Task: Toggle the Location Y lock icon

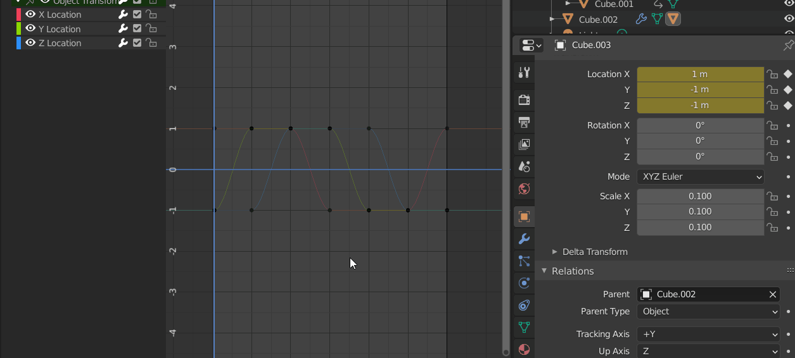Action: tap(772, 90)
